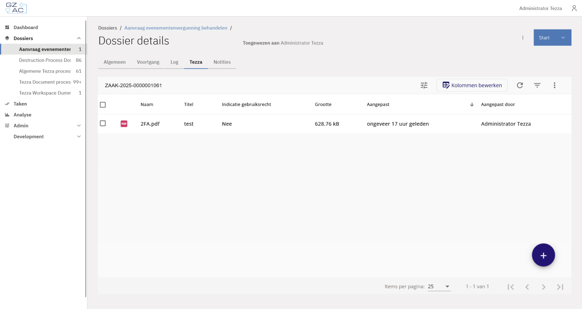Click the PDF icon of 2FA.pdf

coord(124,124)
